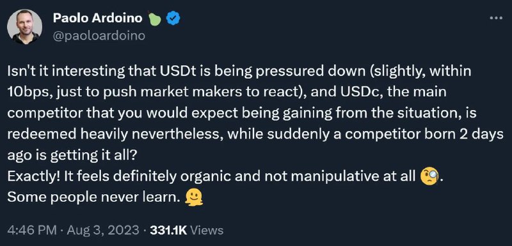The width and height of the screenshot is (512, 246).
Task: Click the blue verified checkmark badge
Action: [173, 19]
